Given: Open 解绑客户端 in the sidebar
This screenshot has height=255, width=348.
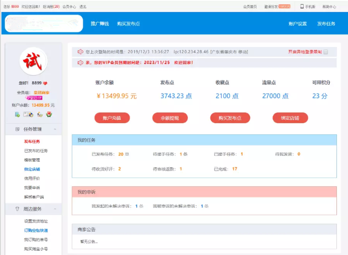Looking at the screenshot, I should coord(34,197).
